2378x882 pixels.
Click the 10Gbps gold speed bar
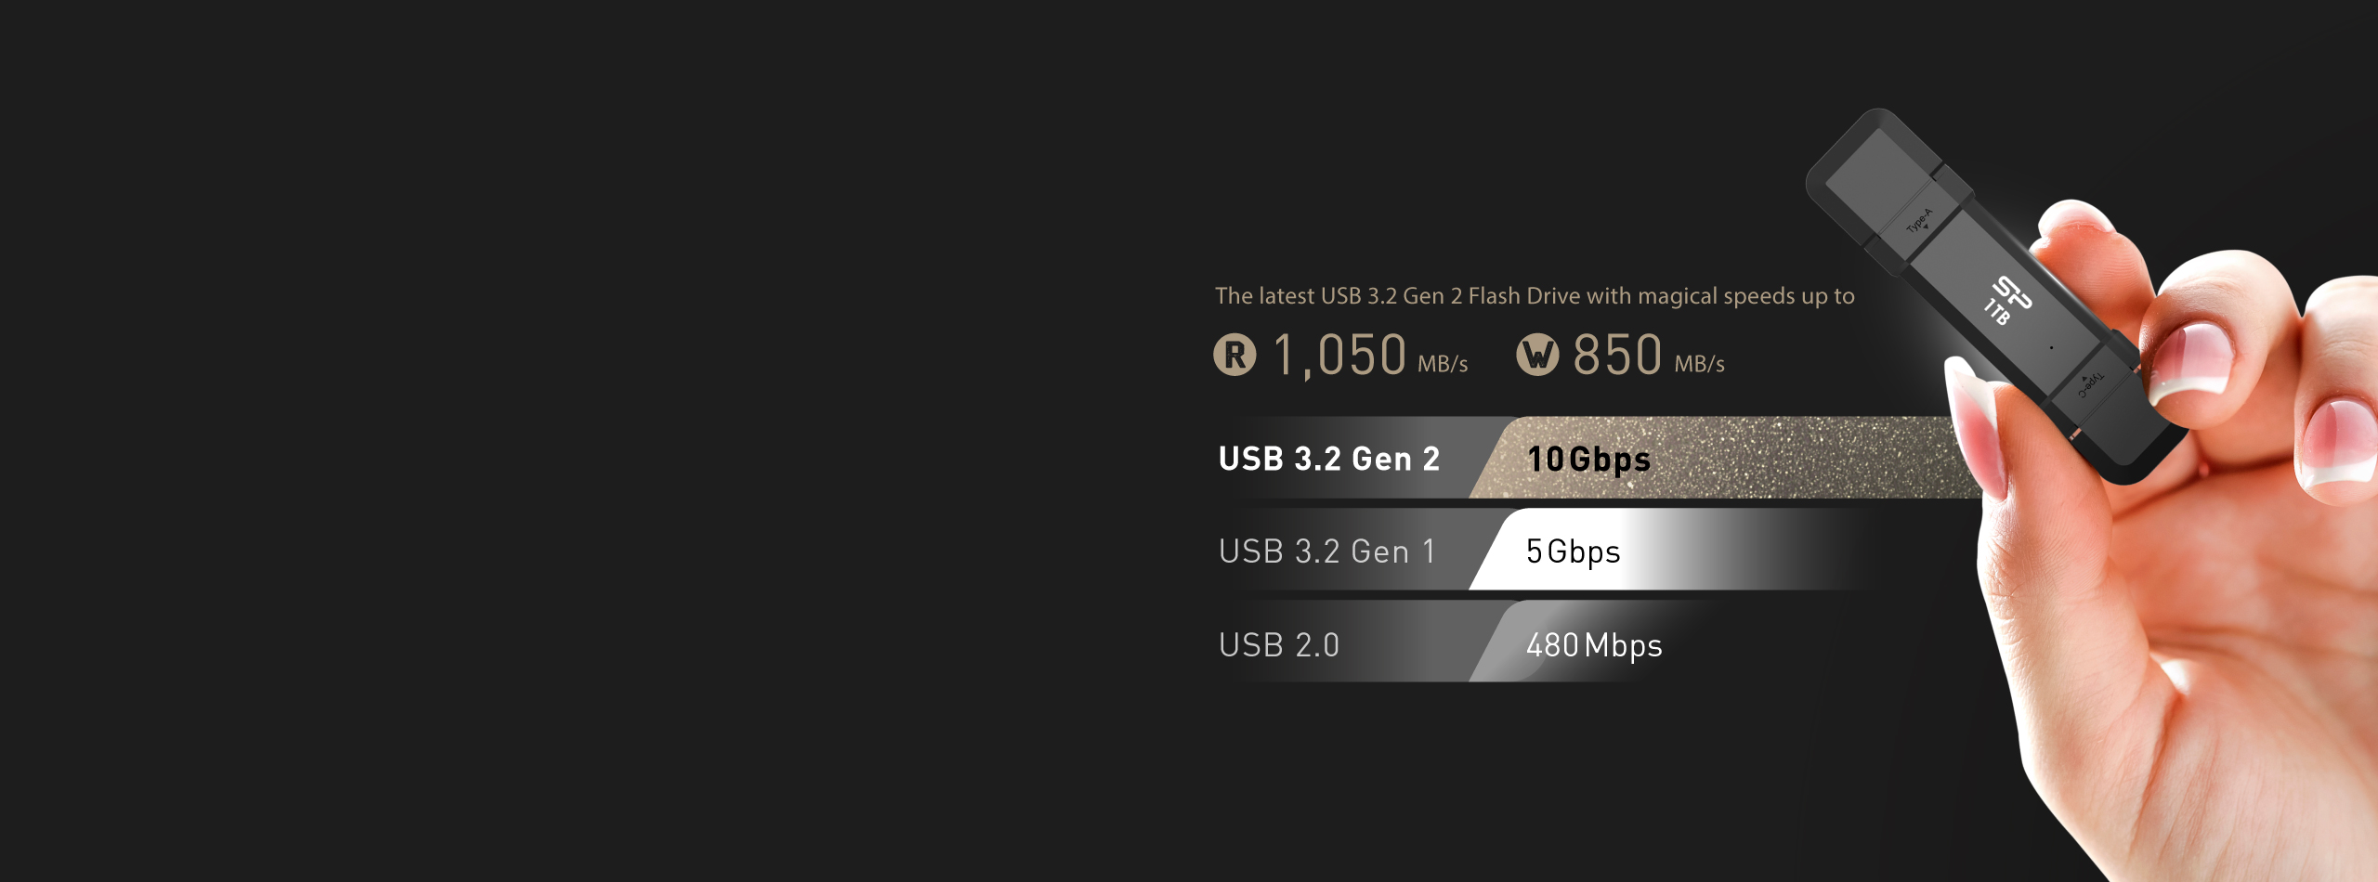click(x=1728, y=458)
